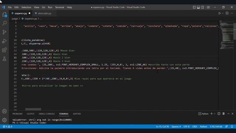Open the Run and Debug view

(x=4, y=41)
